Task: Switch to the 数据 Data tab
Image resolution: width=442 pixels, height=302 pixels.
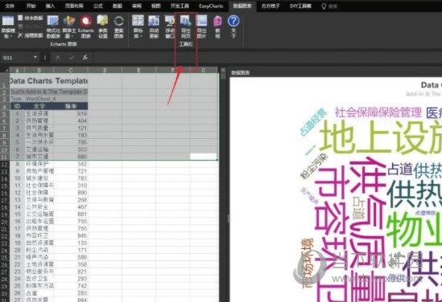Action: pyautogui.click(x=118, y=6)
